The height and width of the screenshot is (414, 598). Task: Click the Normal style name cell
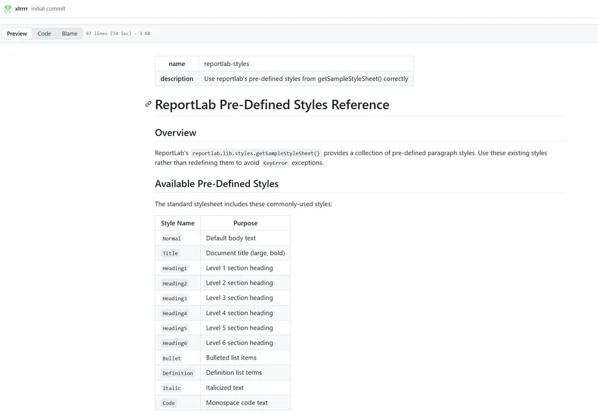click(178, 238)
